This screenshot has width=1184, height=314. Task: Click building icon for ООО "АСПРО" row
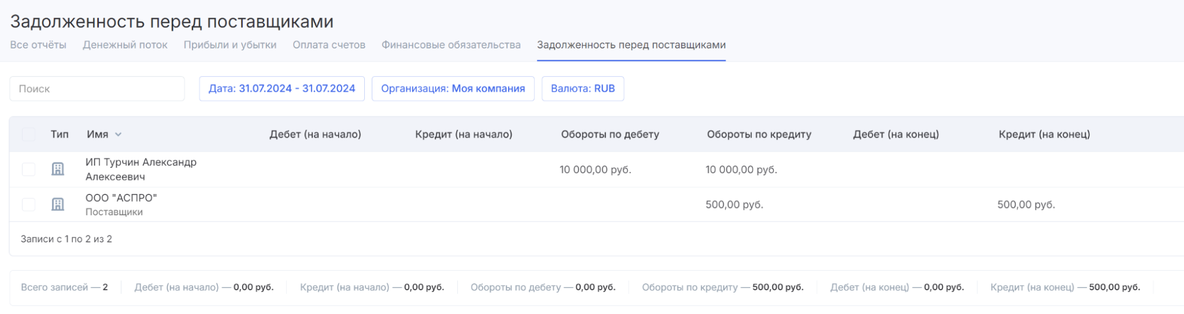point(57,205)
